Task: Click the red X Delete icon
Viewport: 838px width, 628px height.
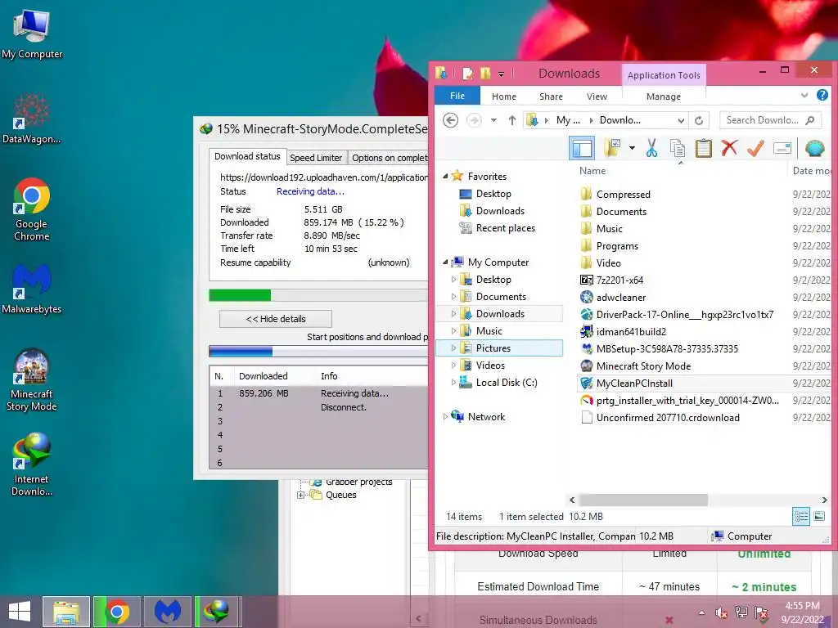Action: 729,148
